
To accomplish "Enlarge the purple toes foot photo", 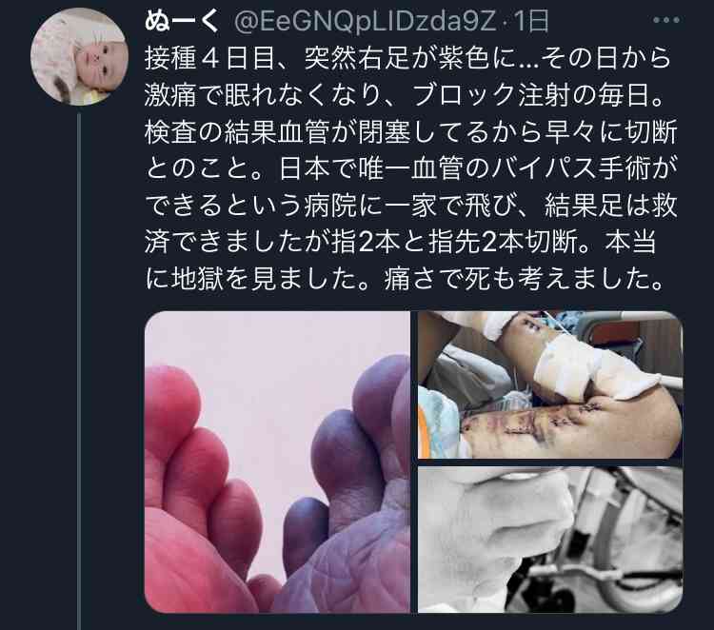I will coord(277,462).
